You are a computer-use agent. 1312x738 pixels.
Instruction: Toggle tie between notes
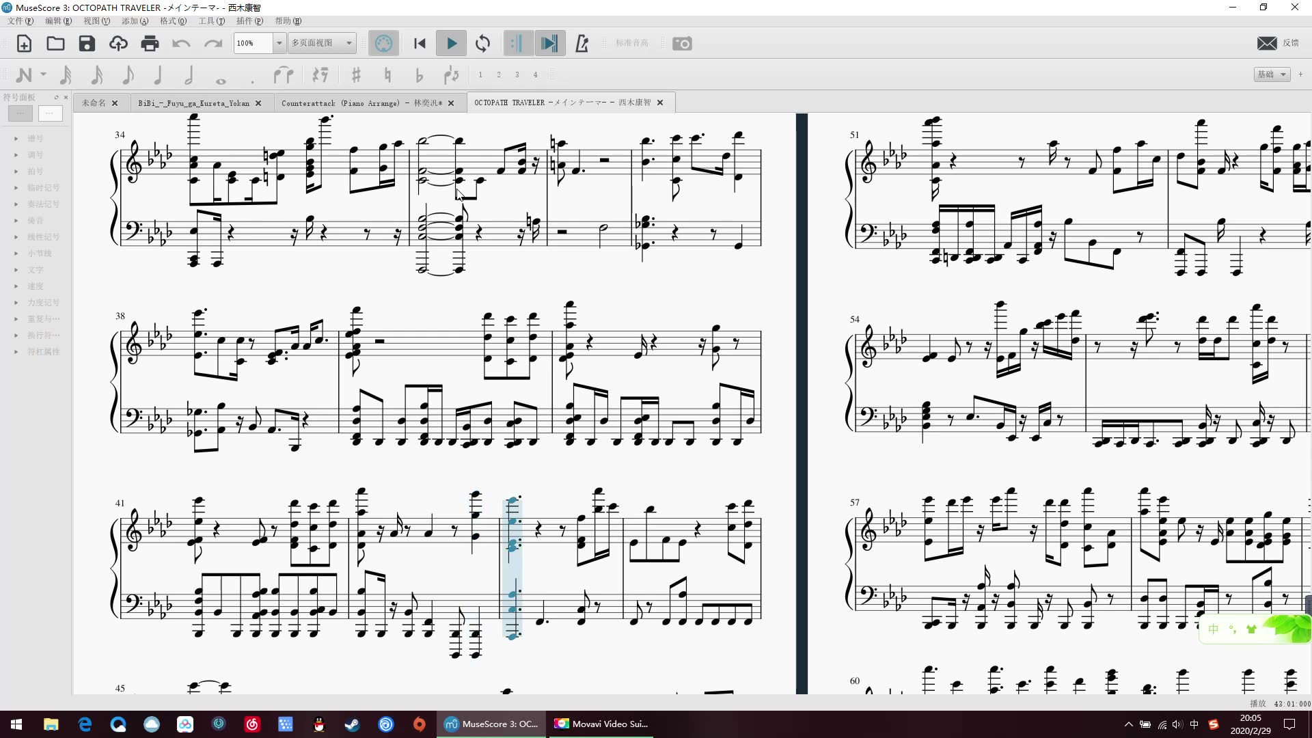click(x=284, y=74)
